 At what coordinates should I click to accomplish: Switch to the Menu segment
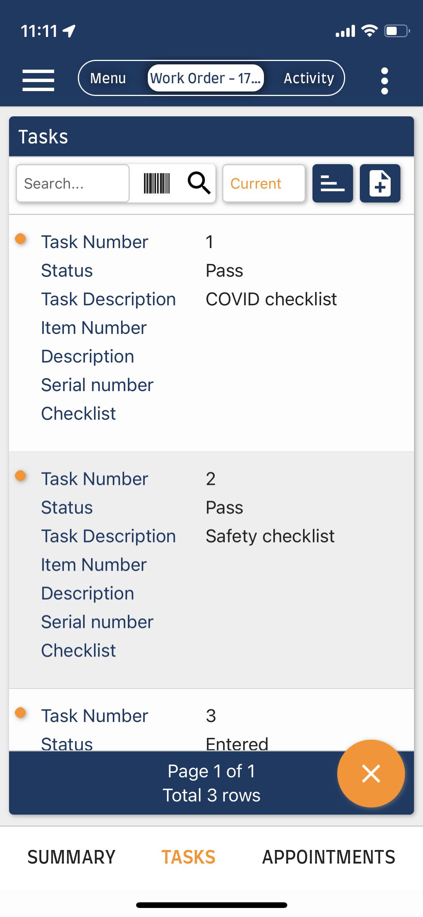(x=108, y=78)
